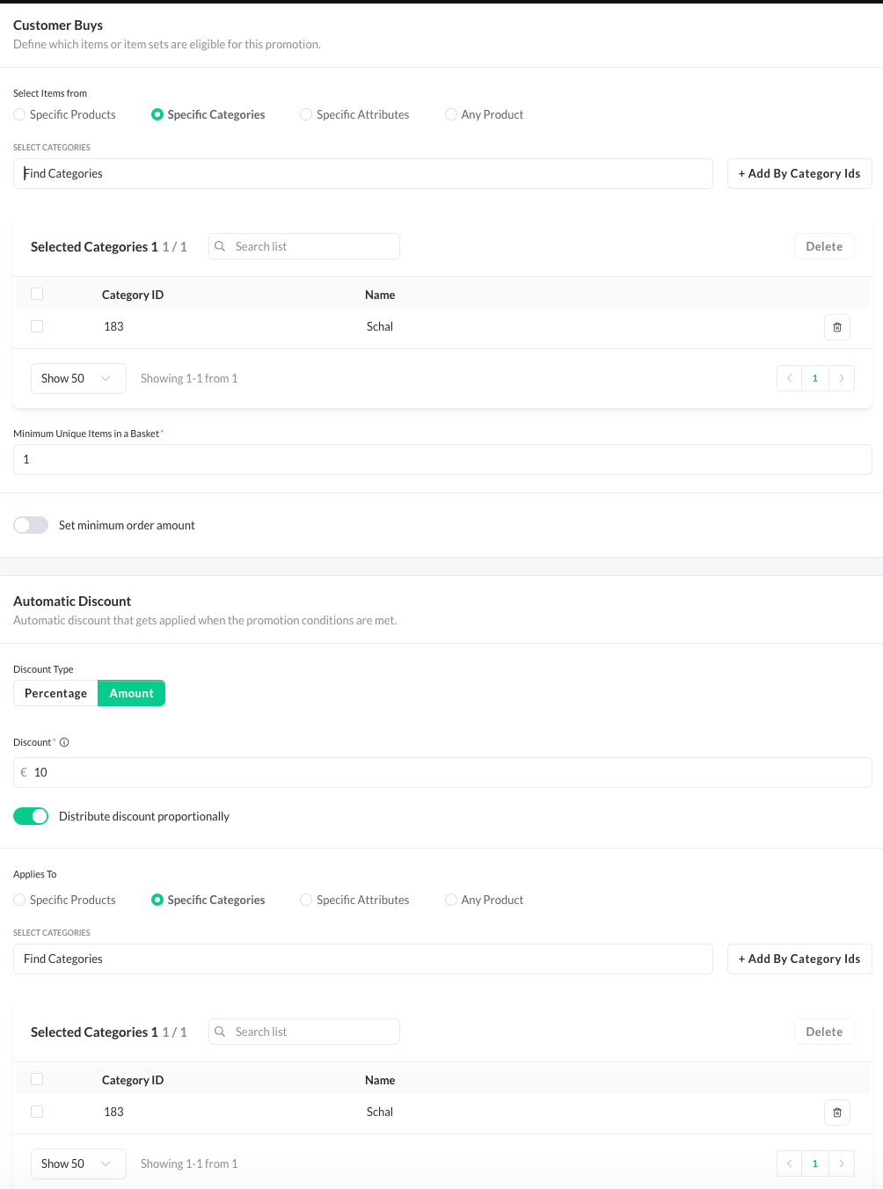Switch discount type to Percentage

click(x=55, y=693)
